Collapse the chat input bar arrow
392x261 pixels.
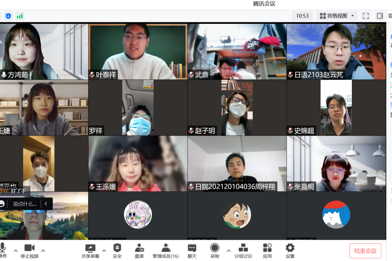46,204
